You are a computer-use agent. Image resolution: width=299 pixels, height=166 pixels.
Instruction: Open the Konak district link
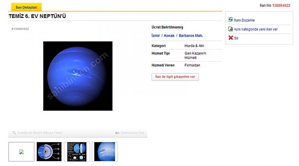(x=169, y=35)
